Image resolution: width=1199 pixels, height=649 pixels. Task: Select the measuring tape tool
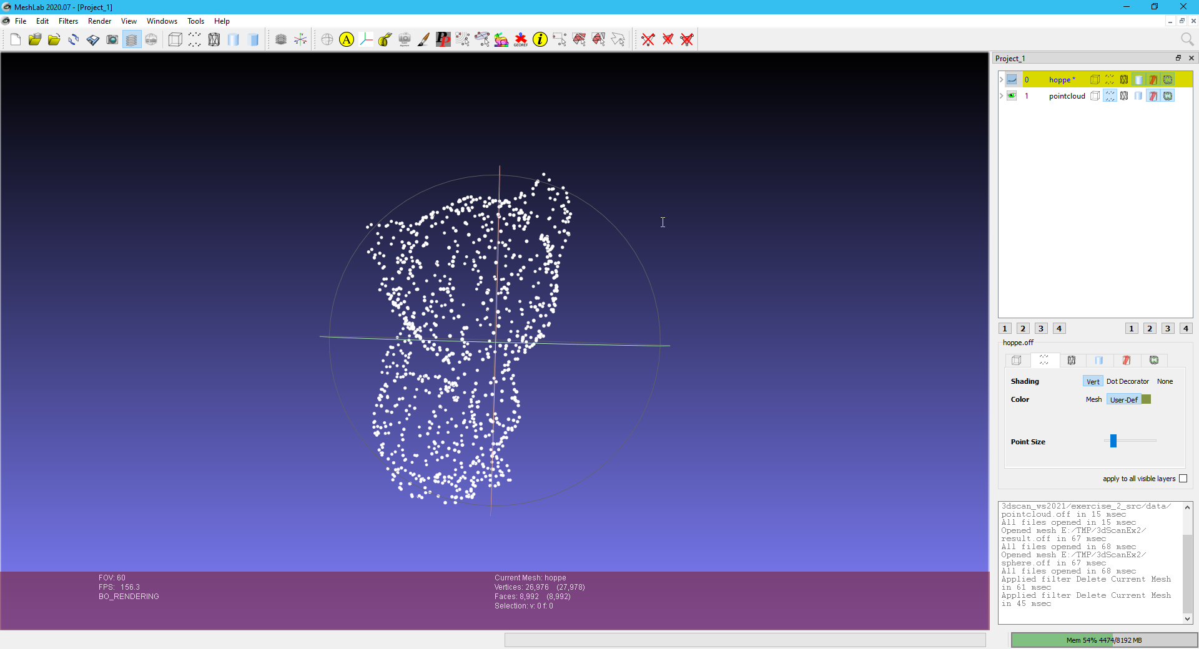[x=385, y=40]
